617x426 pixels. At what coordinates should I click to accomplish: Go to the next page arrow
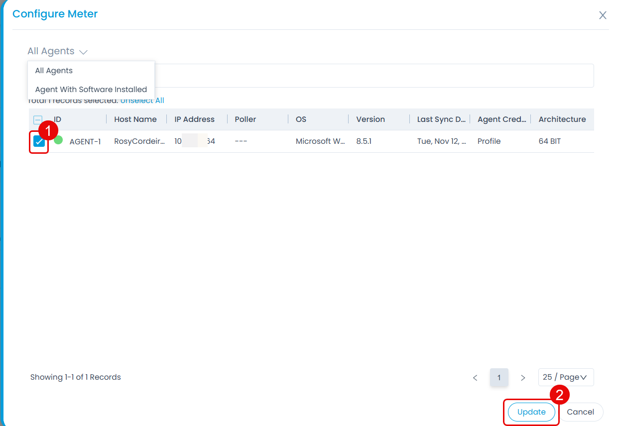(523, 378)
